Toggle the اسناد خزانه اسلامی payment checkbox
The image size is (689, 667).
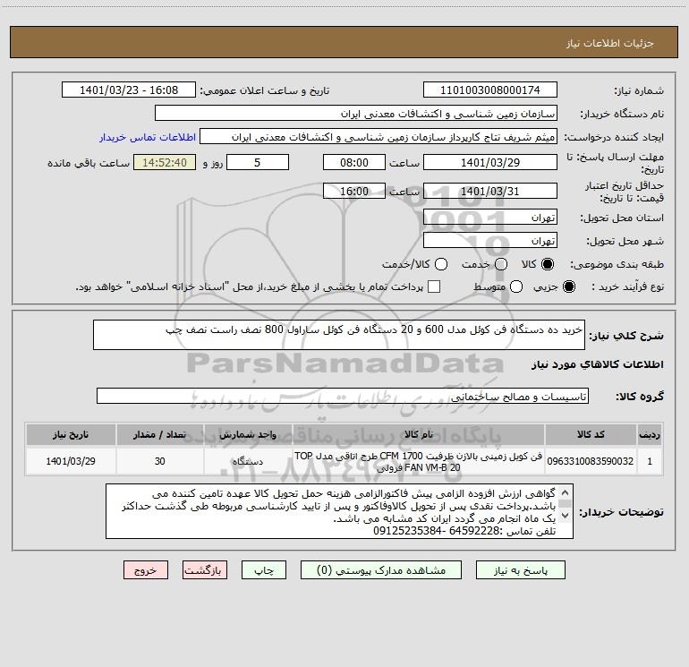pyautogui.click(x=434, y=286)
